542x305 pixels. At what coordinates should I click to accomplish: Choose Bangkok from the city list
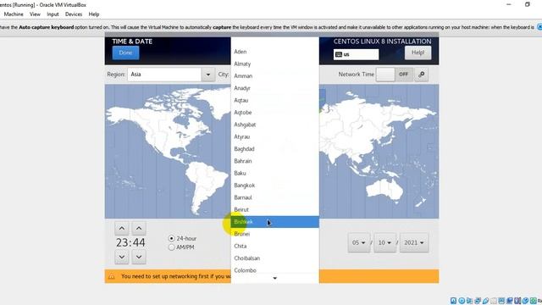[x=274, y=186]
